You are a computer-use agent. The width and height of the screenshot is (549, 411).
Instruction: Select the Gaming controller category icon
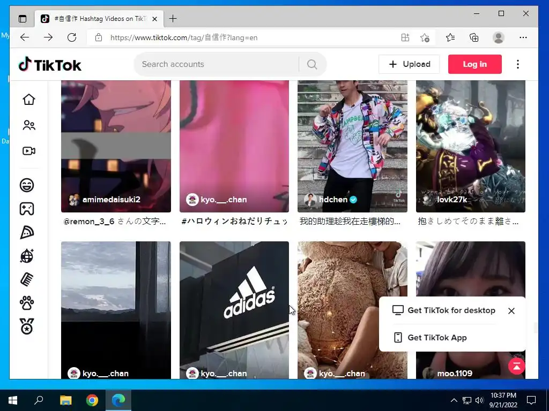(x=27, y=209)
